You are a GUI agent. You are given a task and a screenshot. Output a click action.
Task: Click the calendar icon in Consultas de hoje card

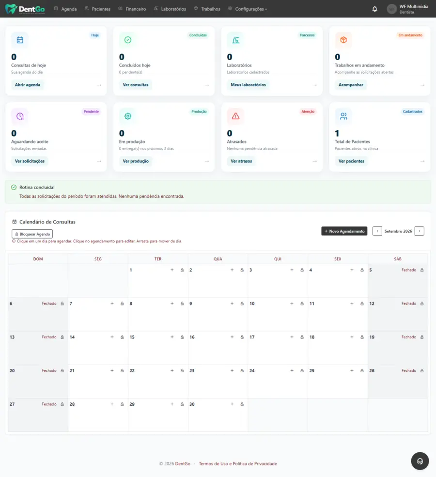click(20, 40)
